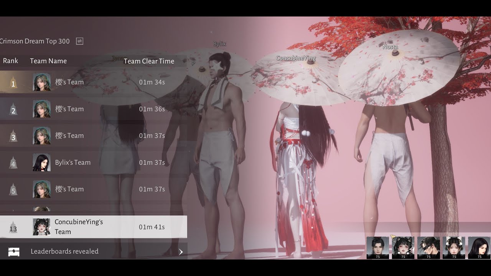The width and height of the screenshot is (491, 276).
Task: Click the Rank column header
Action: (10, 61)
